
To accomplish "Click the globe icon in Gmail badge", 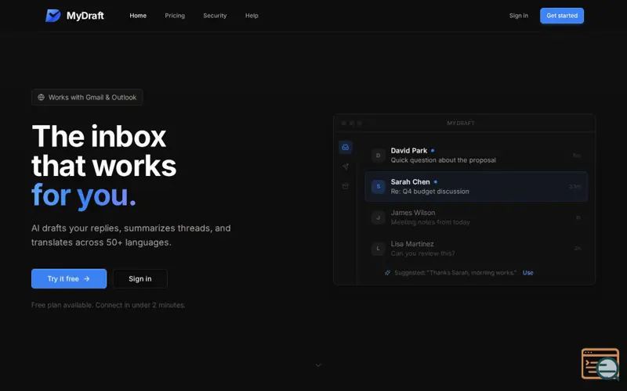I will [42, 97].
